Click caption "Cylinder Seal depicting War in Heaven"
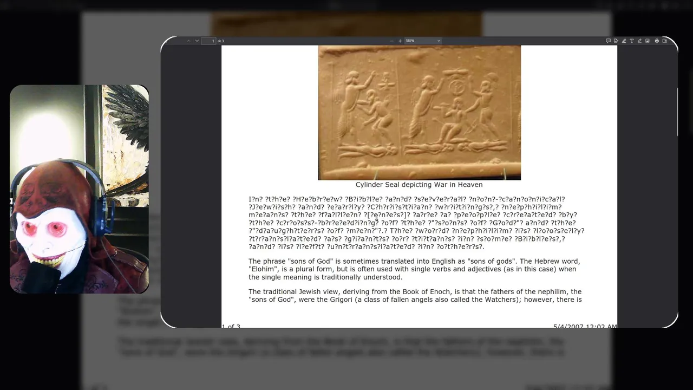693x390 pixels. coord(419,185)
